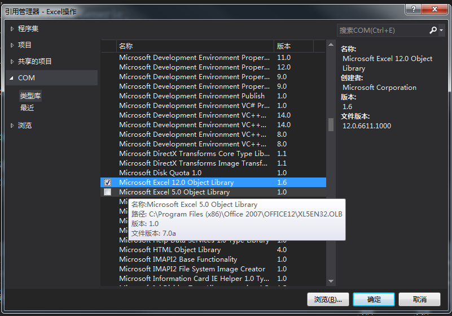Expand the 浏览 category
452x316 pixels.
pos(12,125)
